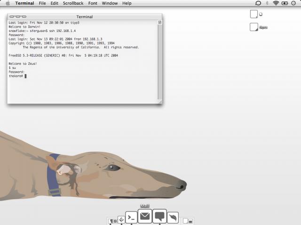
Task: Click the feather icon in the Dock
Action: pos(173,217)
